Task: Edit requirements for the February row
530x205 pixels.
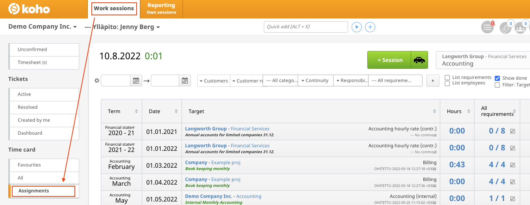Action: click(512, 165)
